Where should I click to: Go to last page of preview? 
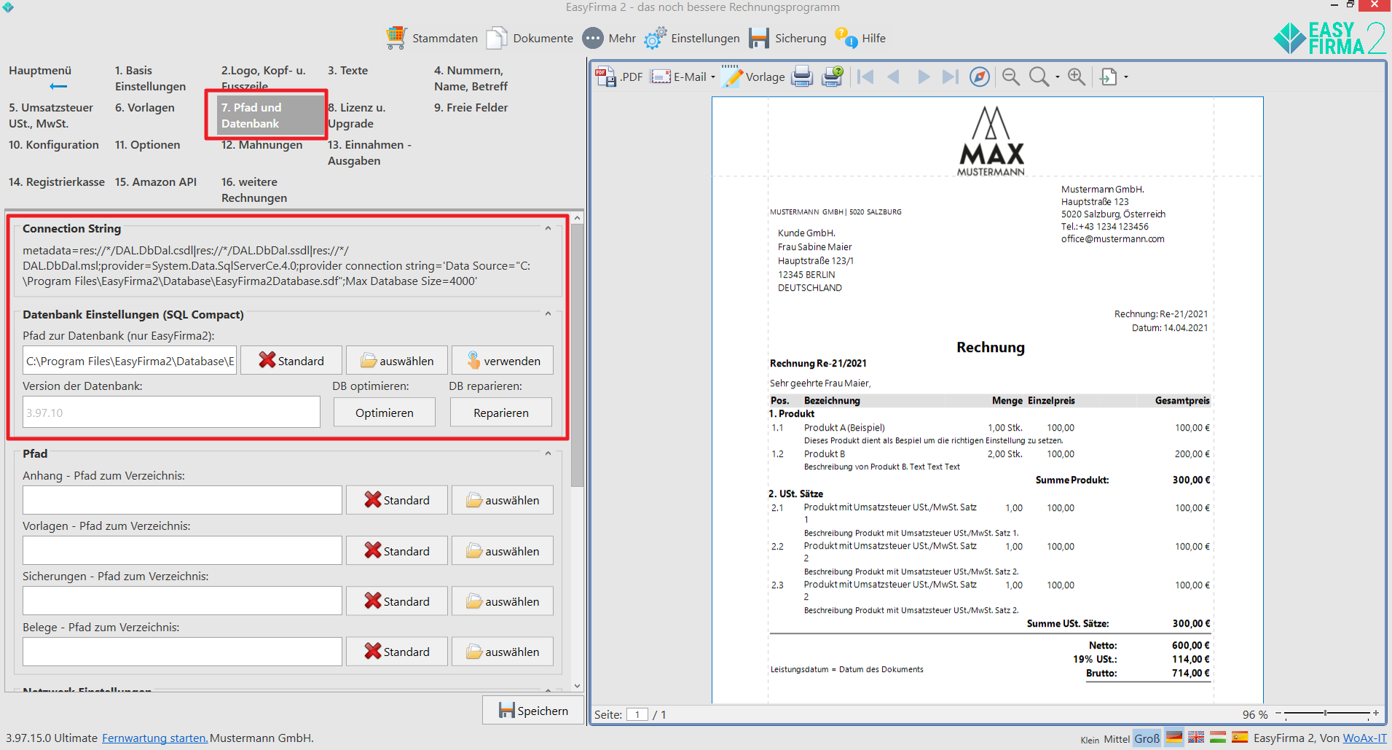951,77
